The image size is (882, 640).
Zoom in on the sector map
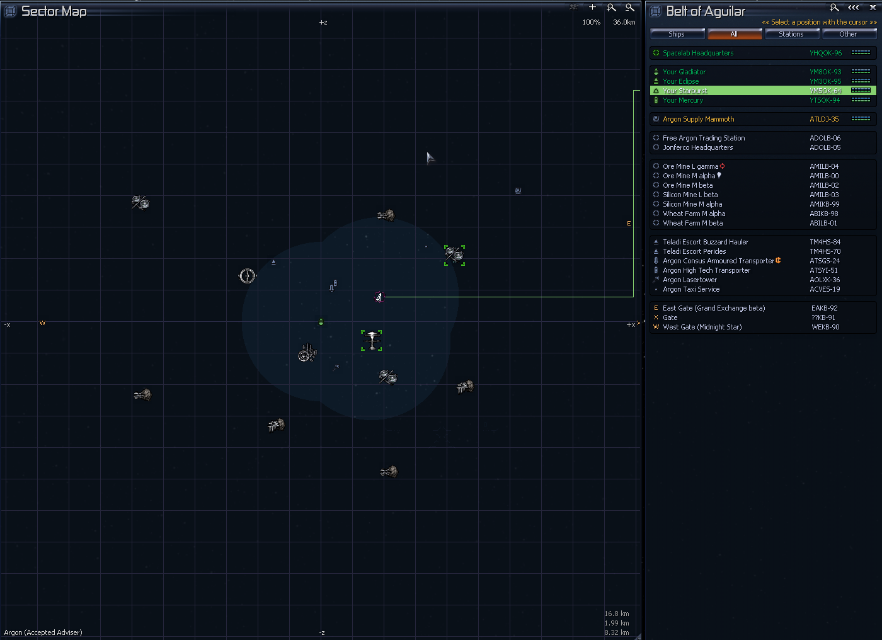click(x=611, y=8)
